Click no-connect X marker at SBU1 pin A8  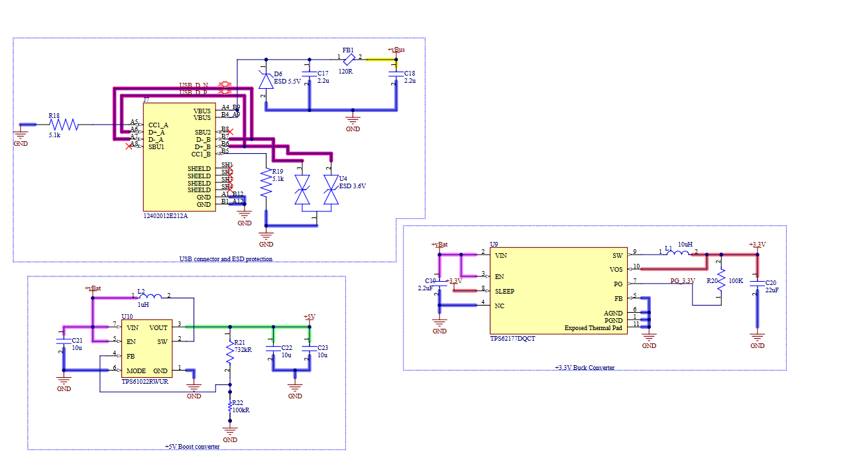[x=131, y=145]
